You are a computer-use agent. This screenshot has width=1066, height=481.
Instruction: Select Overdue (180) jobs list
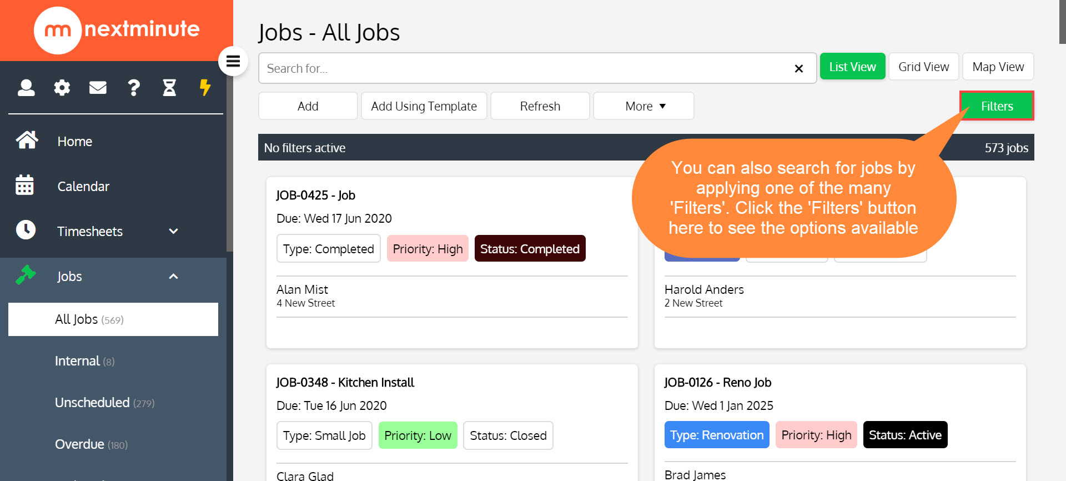pos(92,444)
